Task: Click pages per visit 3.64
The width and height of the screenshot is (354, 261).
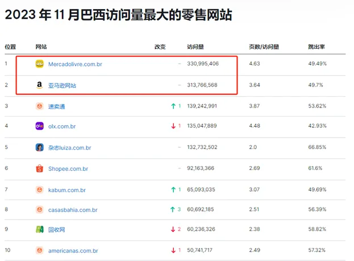Action: (x=255, y=85)
